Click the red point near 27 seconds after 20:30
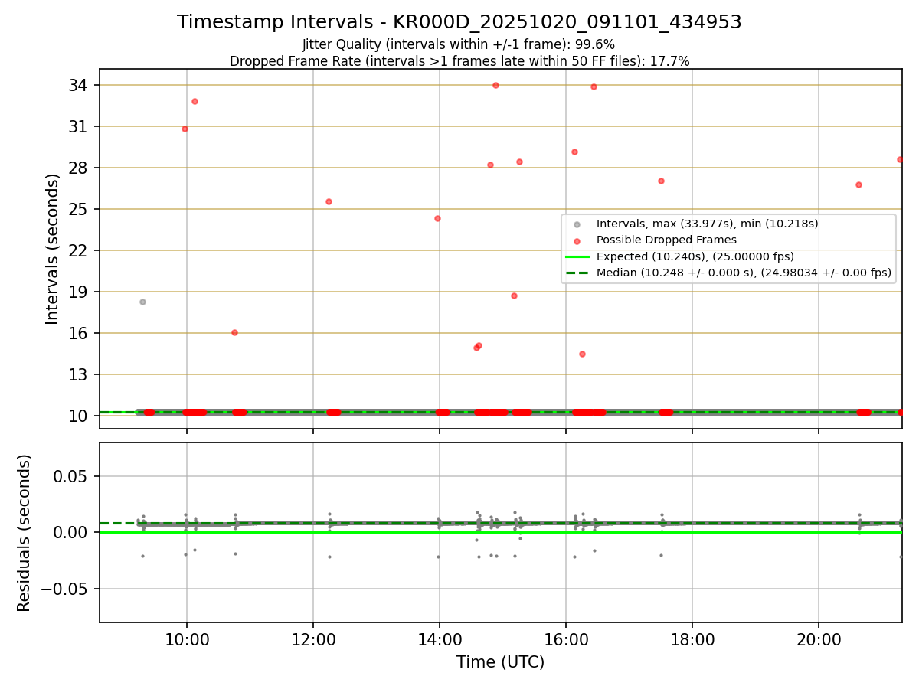The height and width of the screenshot is (689, 919). click(858, 184)
